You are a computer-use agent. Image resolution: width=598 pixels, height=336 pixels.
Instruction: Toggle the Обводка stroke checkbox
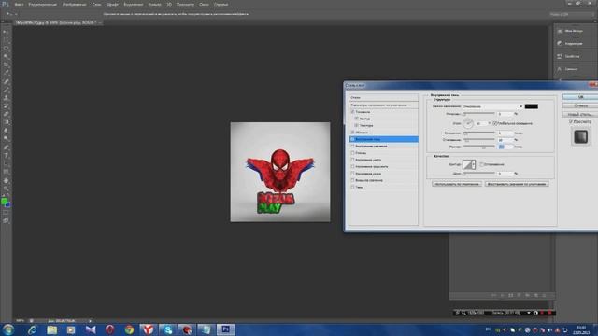point(353,133)
